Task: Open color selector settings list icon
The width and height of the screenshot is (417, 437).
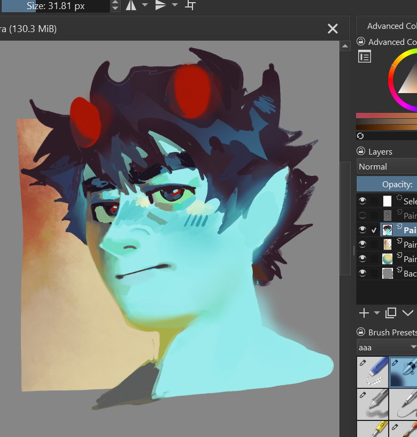Action: (365, 57)
